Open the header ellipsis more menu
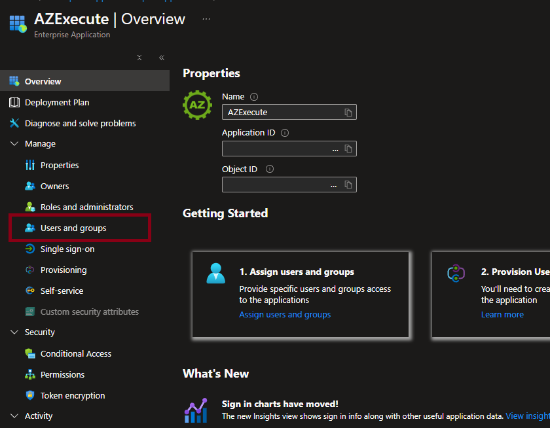Viewport: 550px width, 428px height. pyautogui.click(x=206, y=19)
